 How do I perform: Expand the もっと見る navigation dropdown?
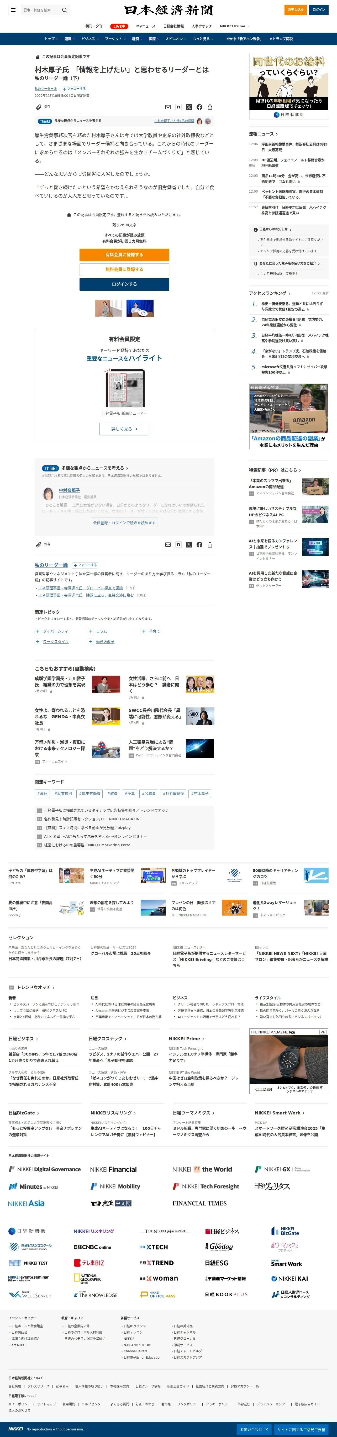203,39
